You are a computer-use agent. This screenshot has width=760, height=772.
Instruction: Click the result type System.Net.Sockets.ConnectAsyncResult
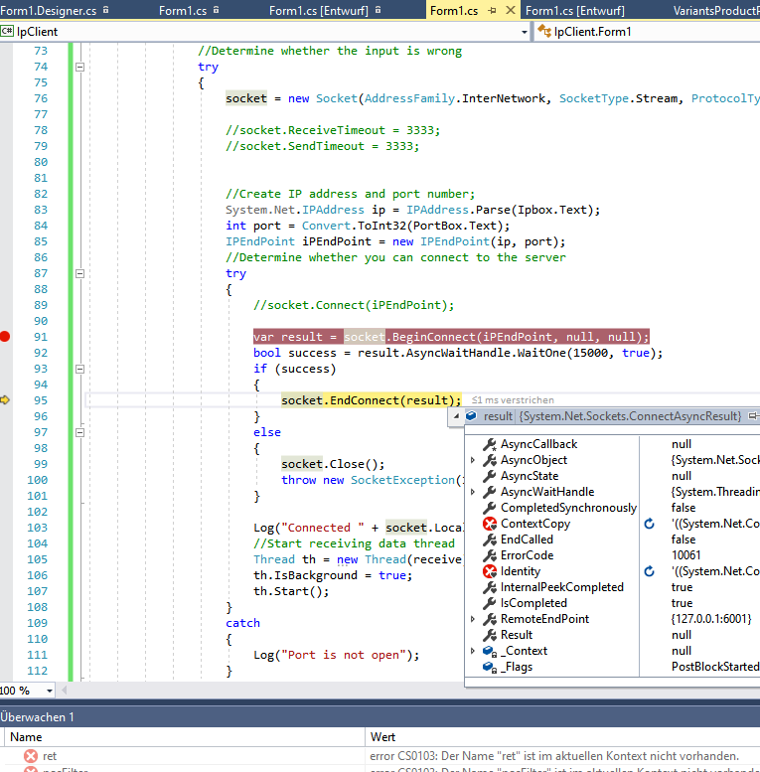[630, 416]
